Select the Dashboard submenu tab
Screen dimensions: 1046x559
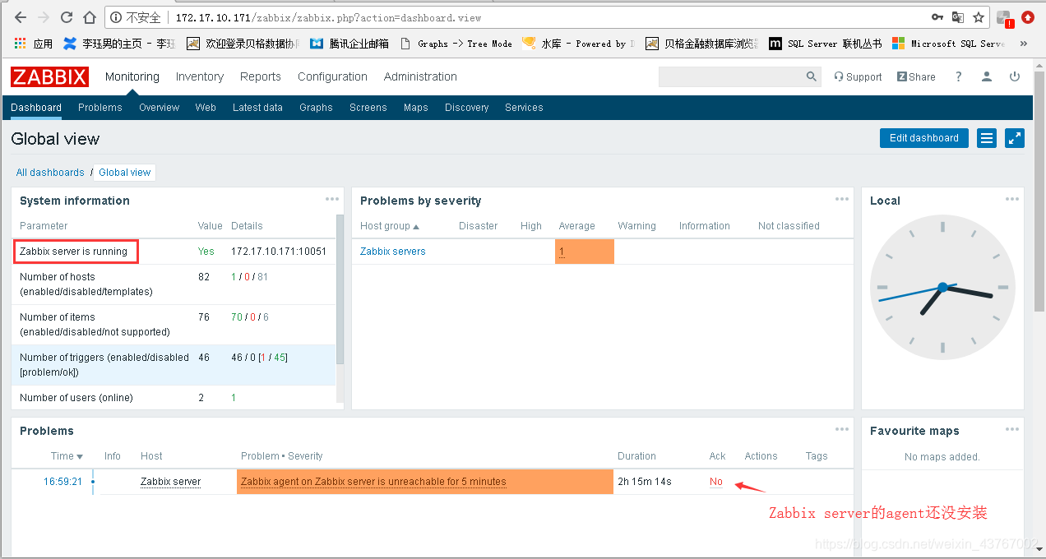pos(36,108)
